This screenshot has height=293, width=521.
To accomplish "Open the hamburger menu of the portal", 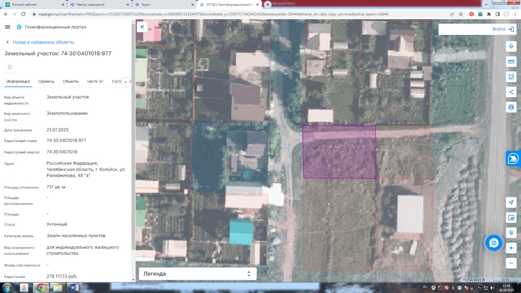I will (7, 27).
